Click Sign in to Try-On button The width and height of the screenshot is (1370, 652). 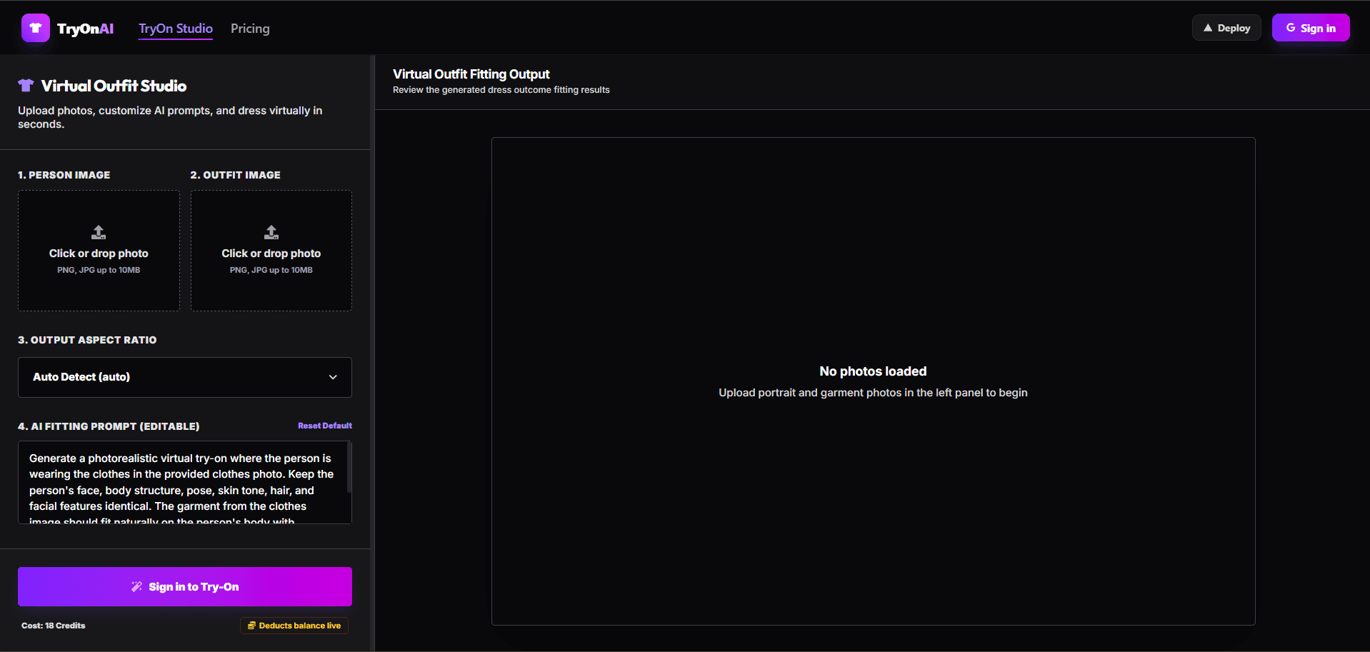[x=185, y=586]
